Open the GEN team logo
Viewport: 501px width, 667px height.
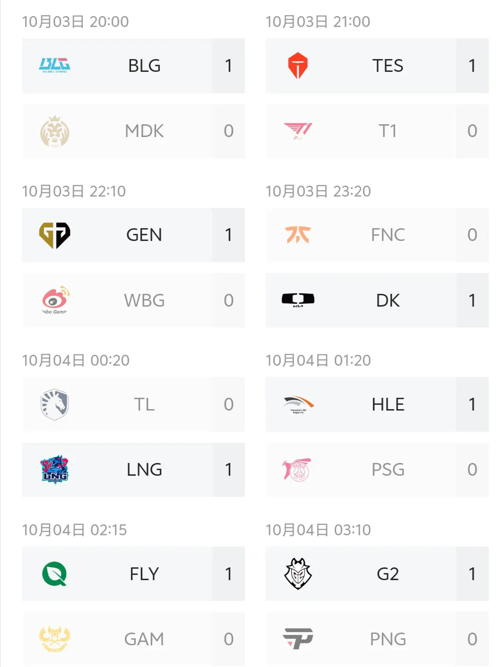pyautogui.click(x=54, y=235)
